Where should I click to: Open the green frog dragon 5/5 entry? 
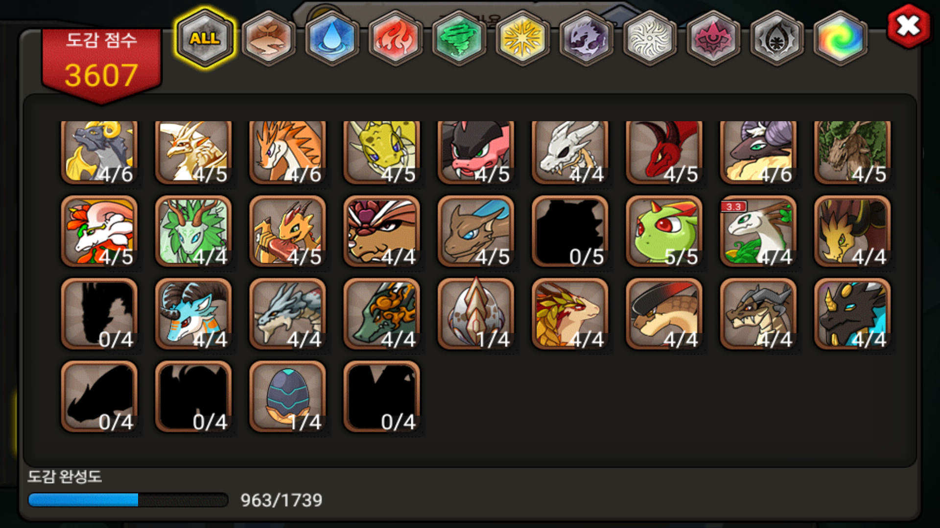[664, 231]
